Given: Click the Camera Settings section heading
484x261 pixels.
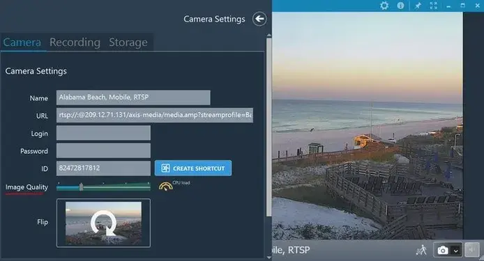Looking at the screenshot, I should pos(36,71).
